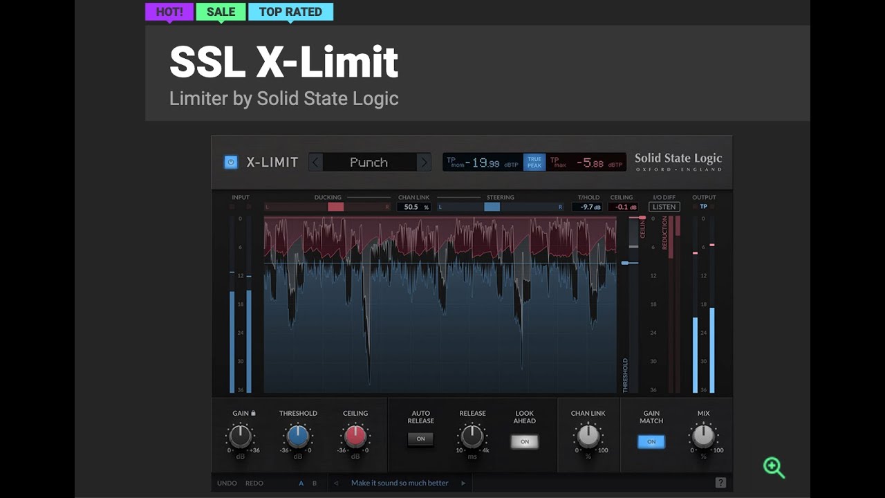Image resolution: width=885 pixels, height=498 pixels.
Task: Click the waveform gain reduction display
Action: (x=440, y=304)
